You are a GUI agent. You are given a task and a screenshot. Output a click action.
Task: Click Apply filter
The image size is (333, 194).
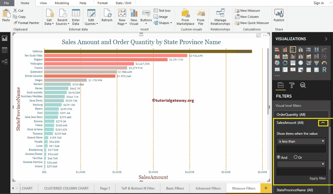click(317, 178)
